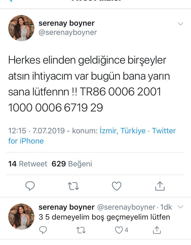Open serenay boyner's profile photo at top
The width and height of the screenshot is (191, 245).
click(x=21, y=28)
